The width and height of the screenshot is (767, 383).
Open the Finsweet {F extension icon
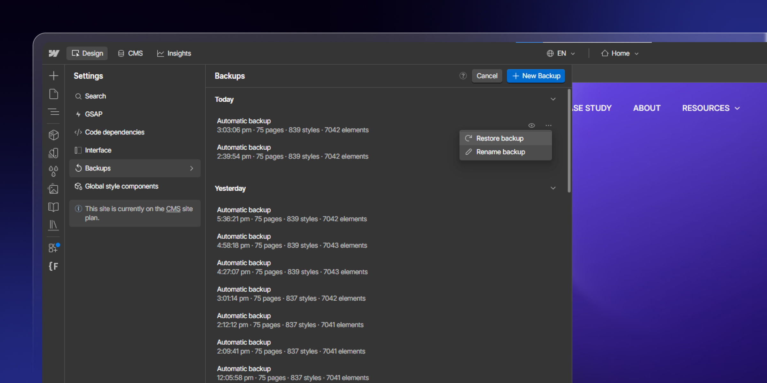54,266
